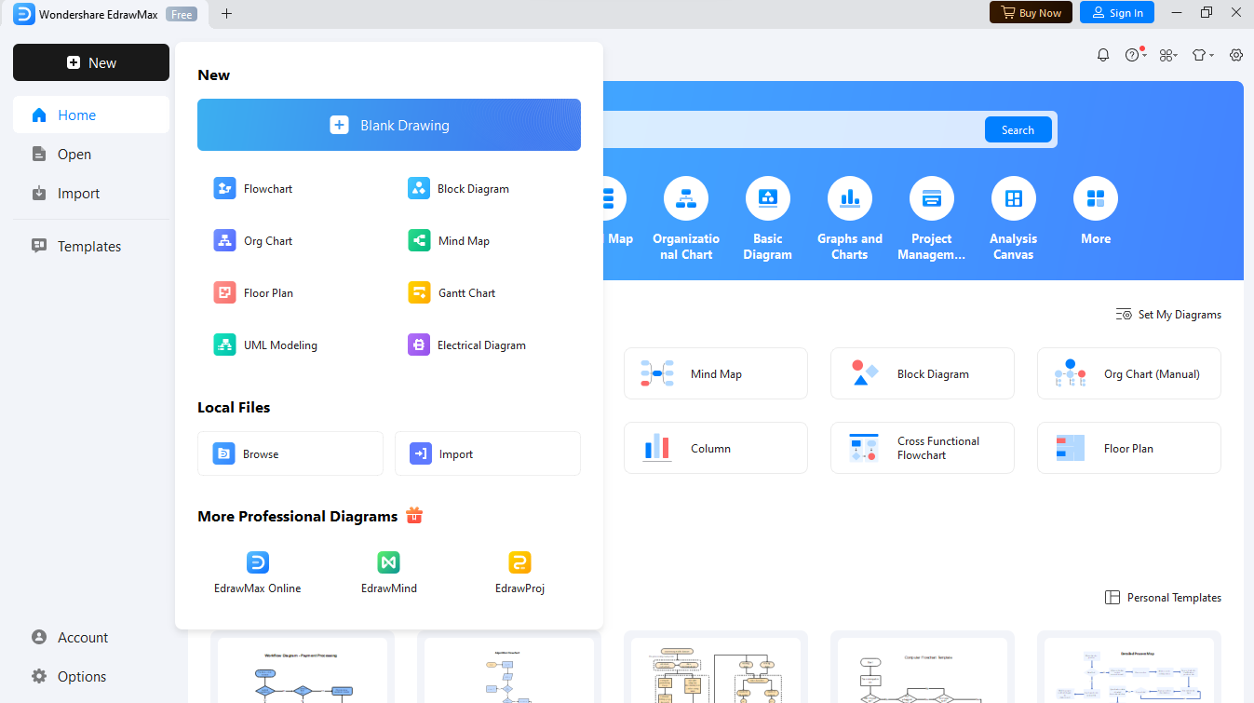The height and width of the screenshot is (703, 1254).
Task: Choose Electrical Diagram in the New panel
Action: [467, 345]
